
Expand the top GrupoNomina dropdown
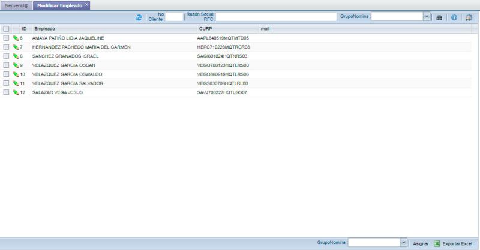[427, 17]
